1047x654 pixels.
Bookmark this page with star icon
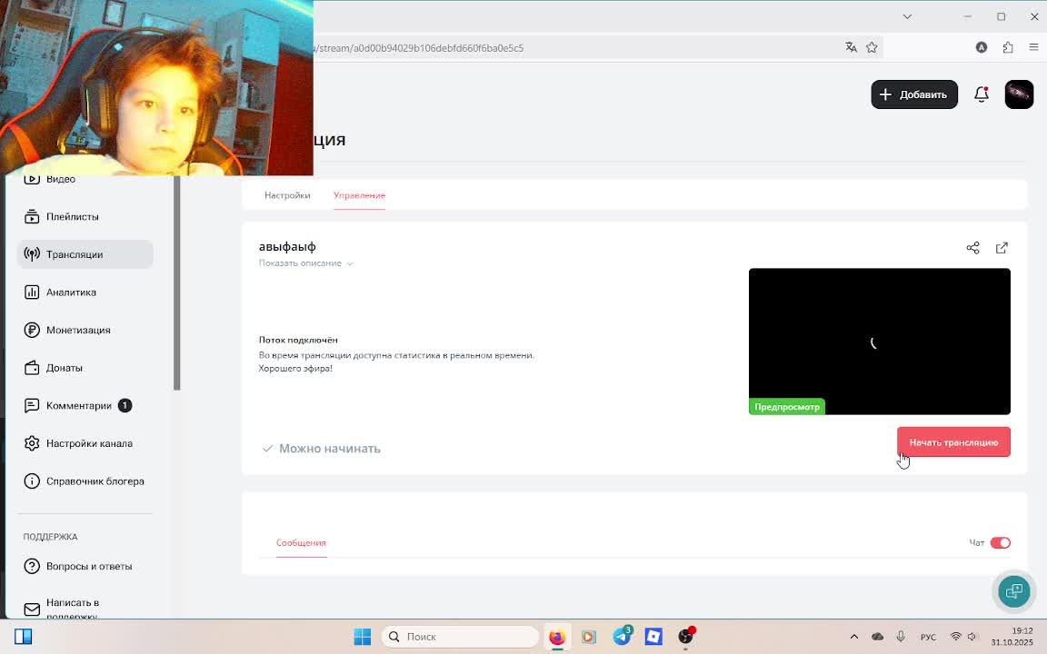[x=872, y=47]
